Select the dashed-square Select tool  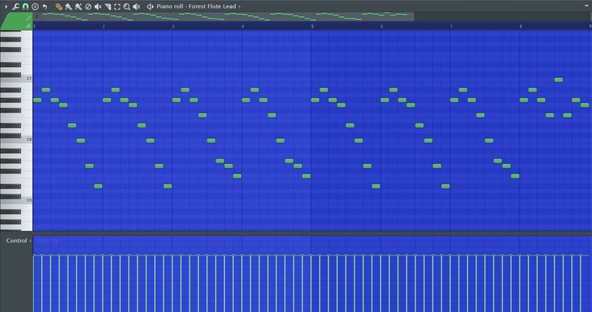pos(117,6)
